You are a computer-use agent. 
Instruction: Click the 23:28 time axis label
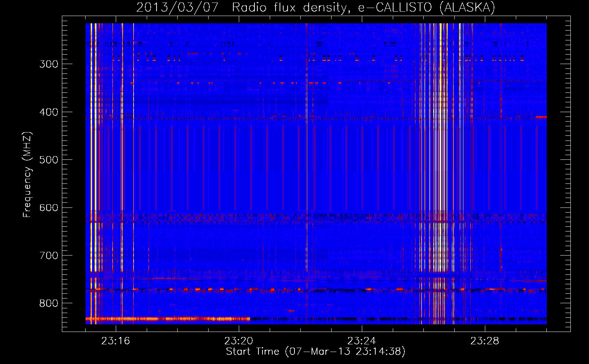pos(485,341)
